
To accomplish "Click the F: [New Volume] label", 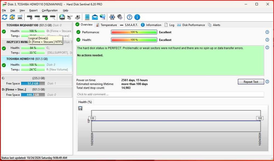I will point(57,69).
